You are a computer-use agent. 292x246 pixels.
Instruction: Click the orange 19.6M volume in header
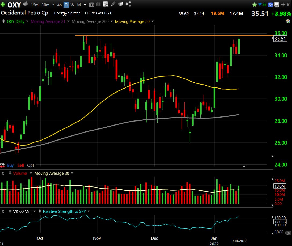(217, 13)
